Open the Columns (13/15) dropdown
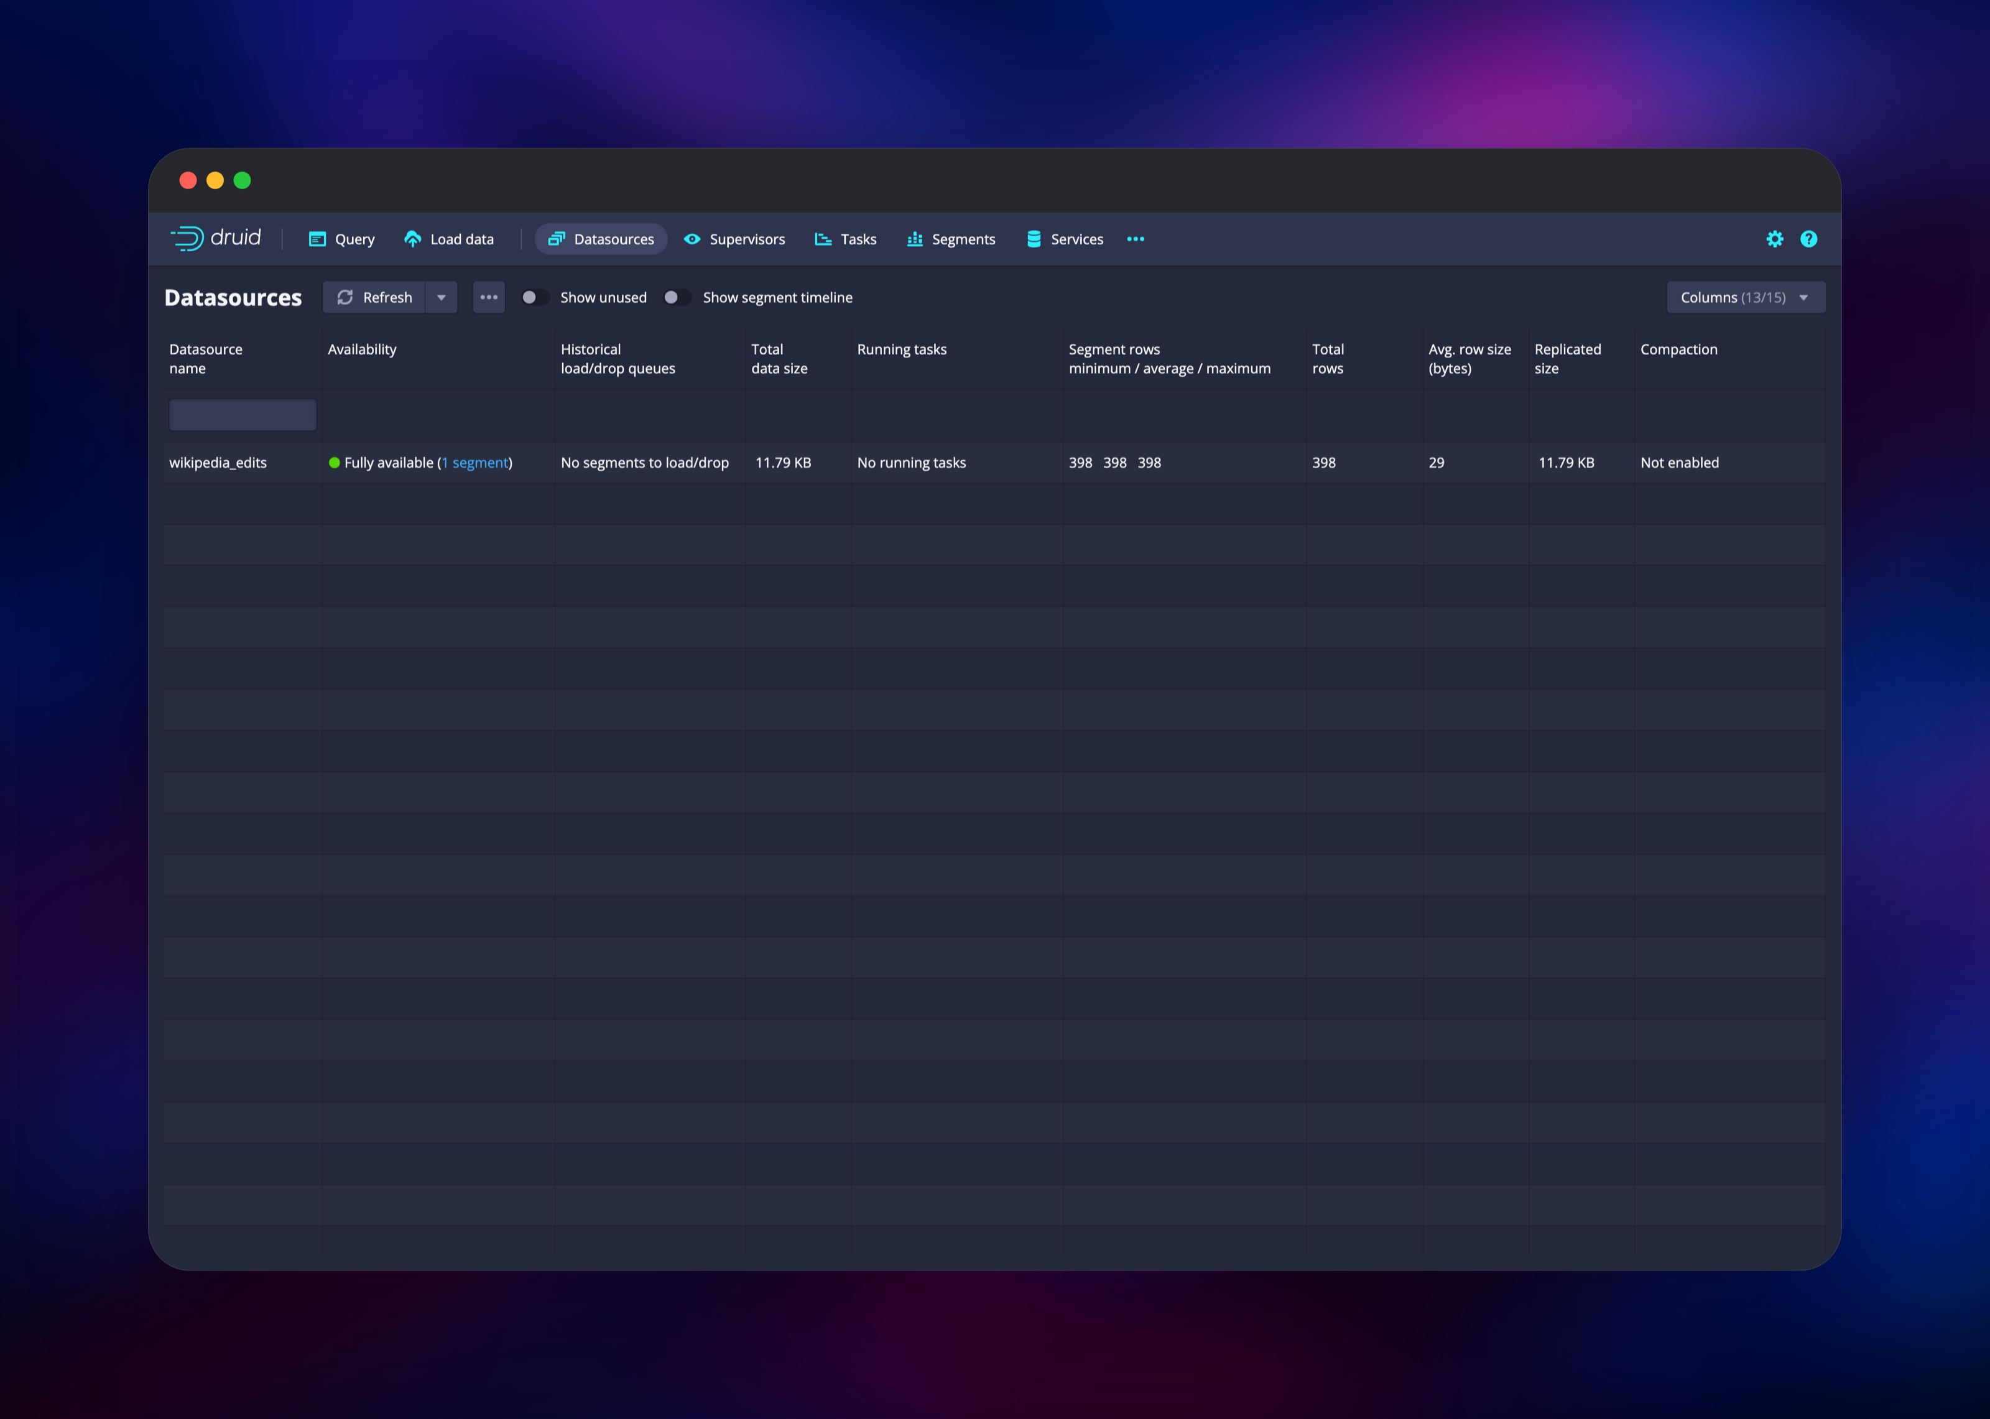The width and height of the screenshot is (1990, 1419). [1746, 297]
